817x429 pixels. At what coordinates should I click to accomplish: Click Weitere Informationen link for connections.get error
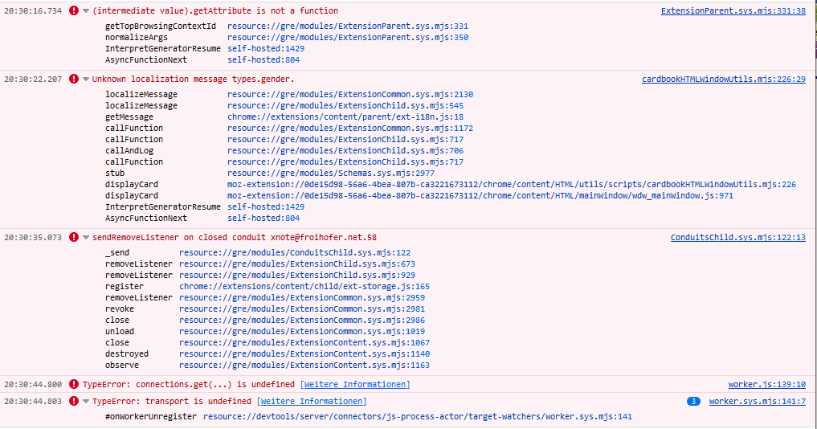[x=357, y=385]
